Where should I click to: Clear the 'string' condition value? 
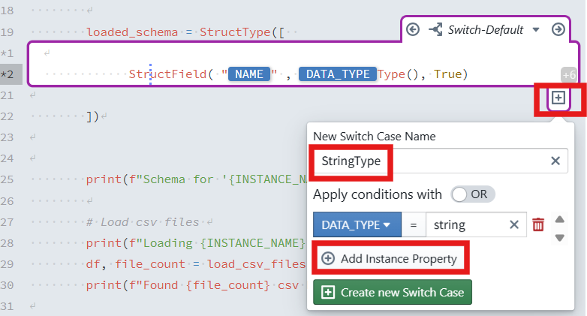(x=514, y=225)
